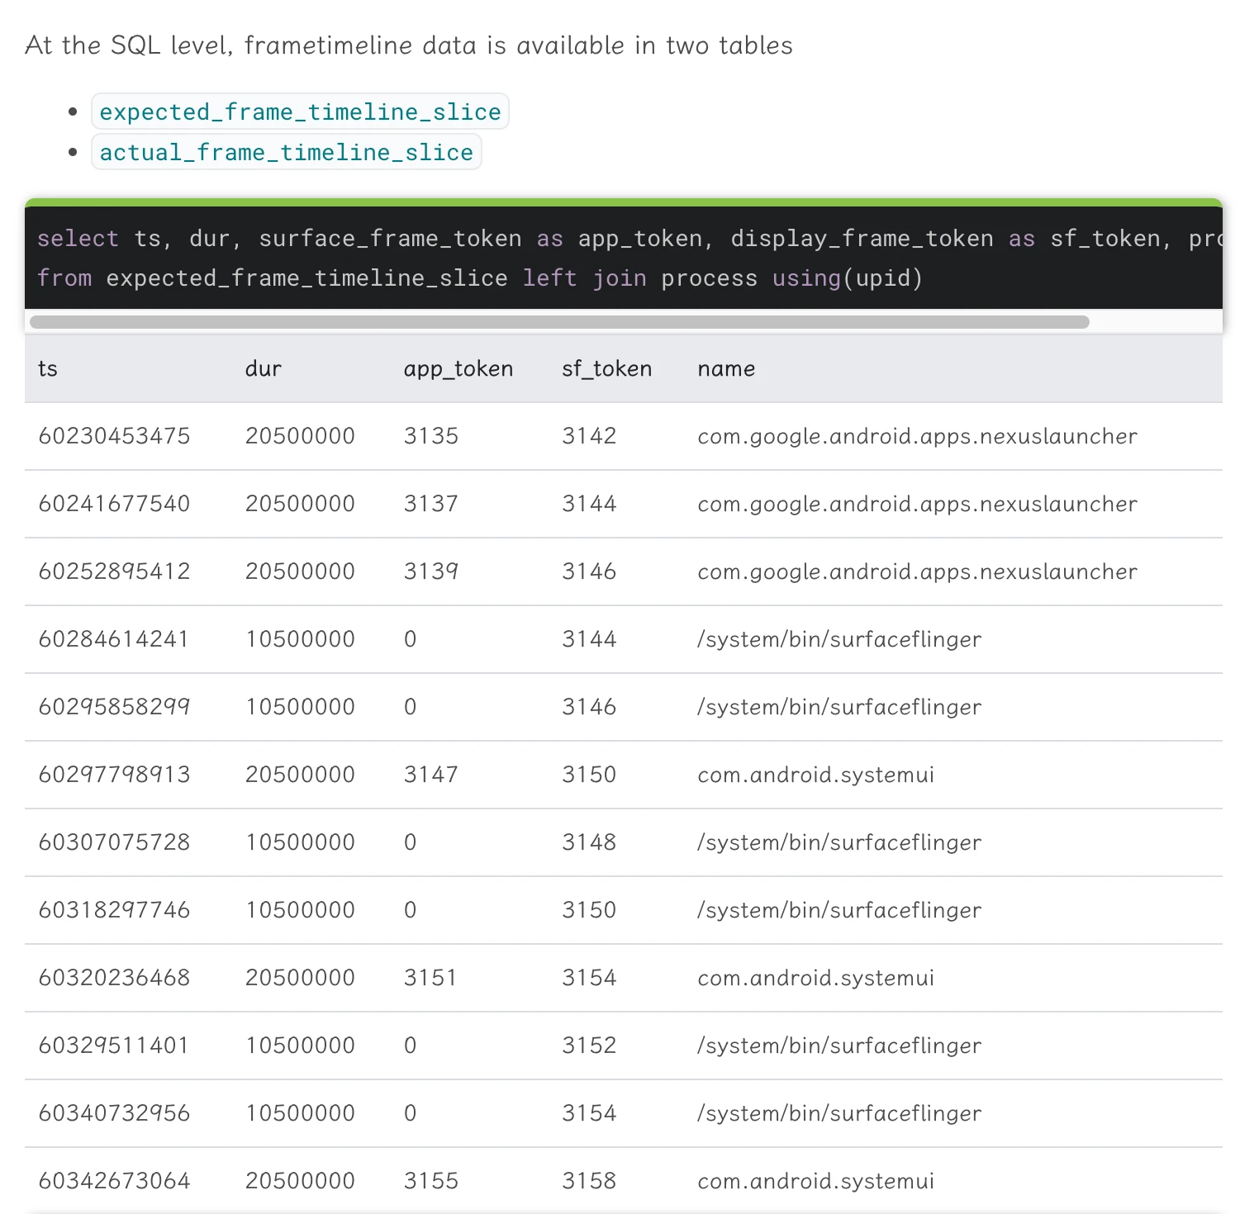
Task: Click the first /system/bin/surfaceflinger entry
Action: [839, 639]
